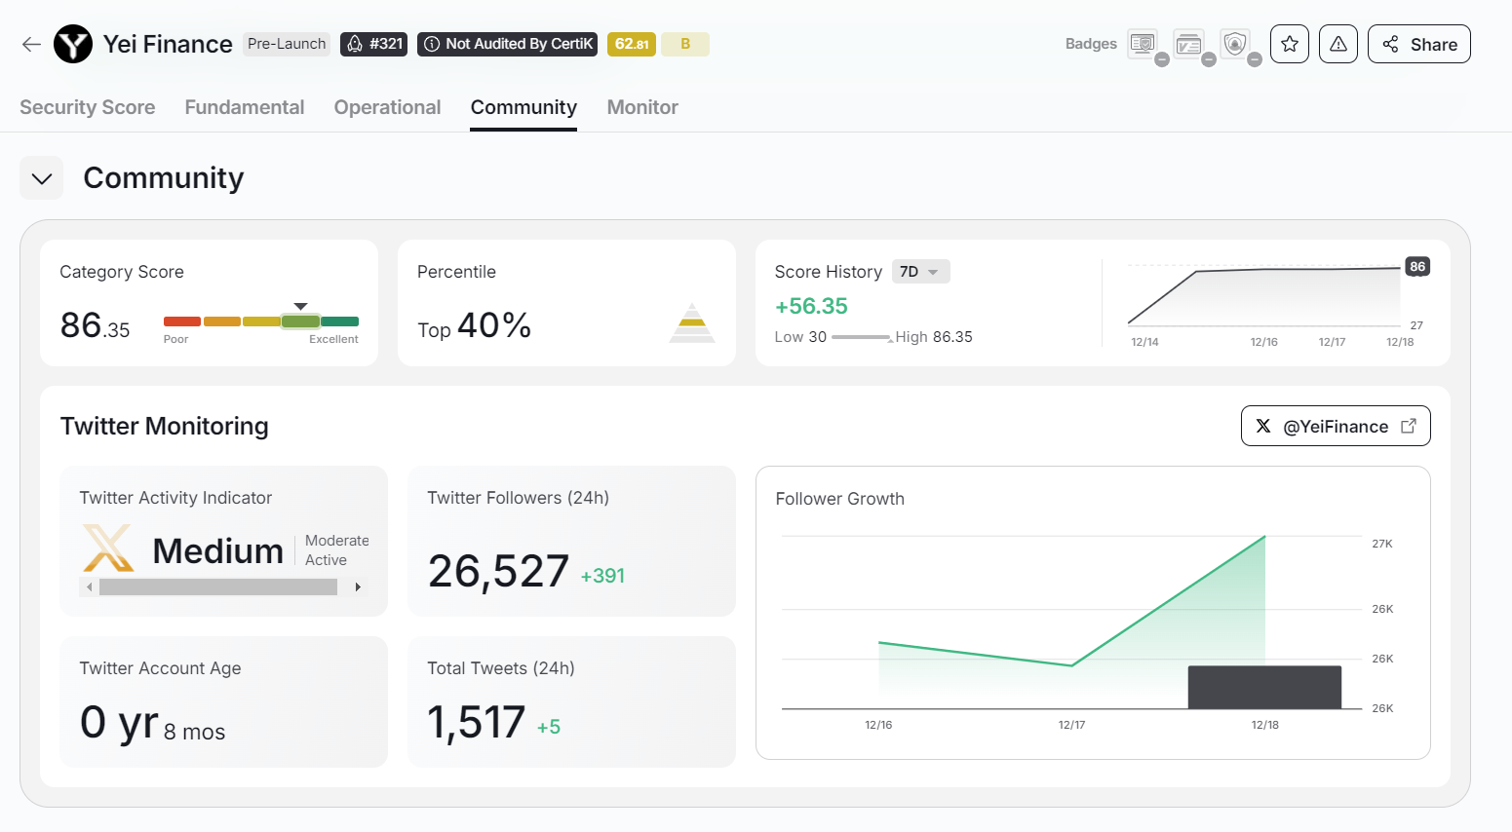Click the +56.35 score change value
This screenshot has height=832, width=1512.
coord(811,306)
